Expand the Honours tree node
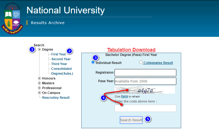Screen dimensions: 219x129 [39, 78]
